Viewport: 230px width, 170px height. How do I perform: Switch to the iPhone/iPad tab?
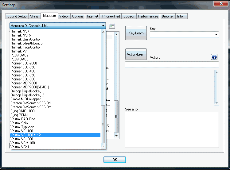pyautogui.click(x=111, y=16)
